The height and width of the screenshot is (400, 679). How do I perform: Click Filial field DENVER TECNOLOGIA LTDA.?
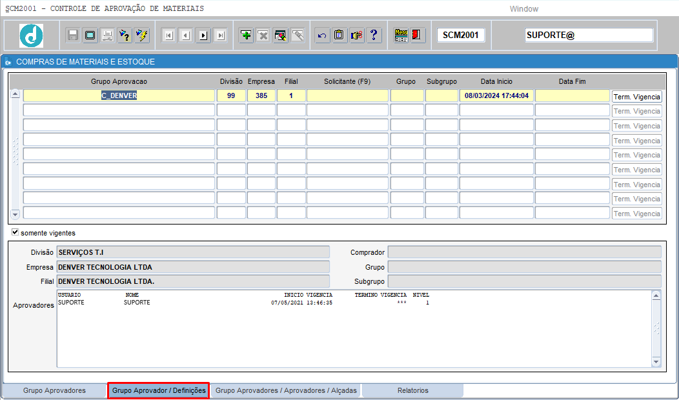point(193,281)
